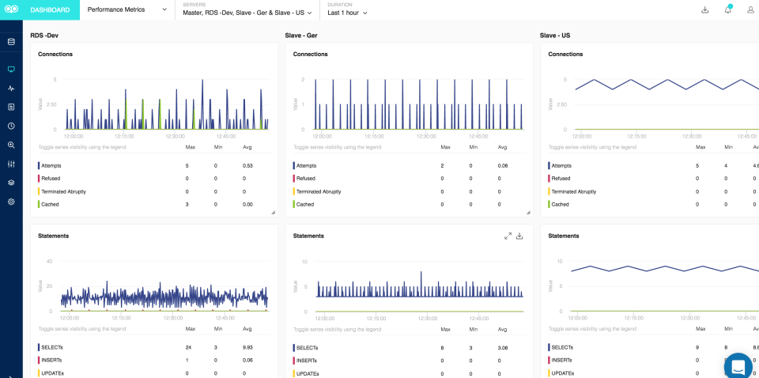Expand the Slave - Ger Statements chart fullscreen

(x=508, y=236)
